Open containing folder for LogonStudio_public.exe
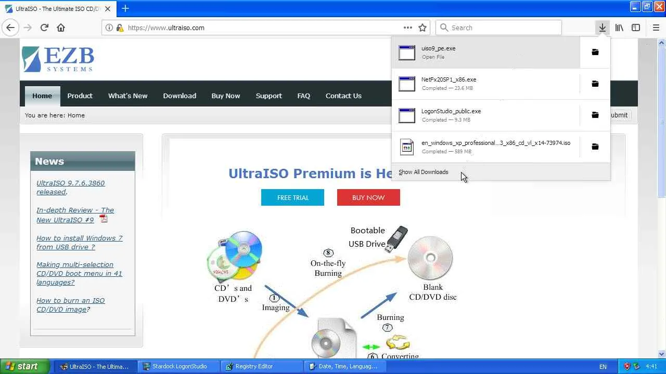 pyautogui.click(x=595, y=115)
